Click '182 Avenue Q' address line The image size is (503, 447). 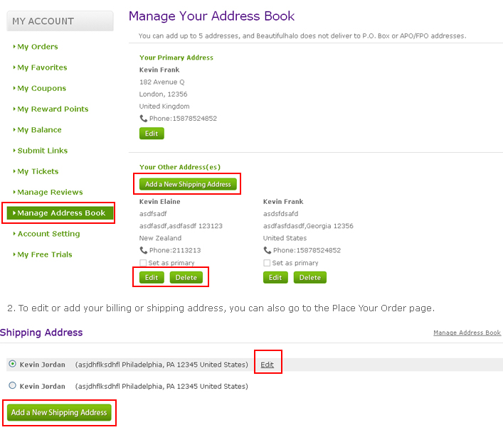pyautogui.click(x=162, y=82)
